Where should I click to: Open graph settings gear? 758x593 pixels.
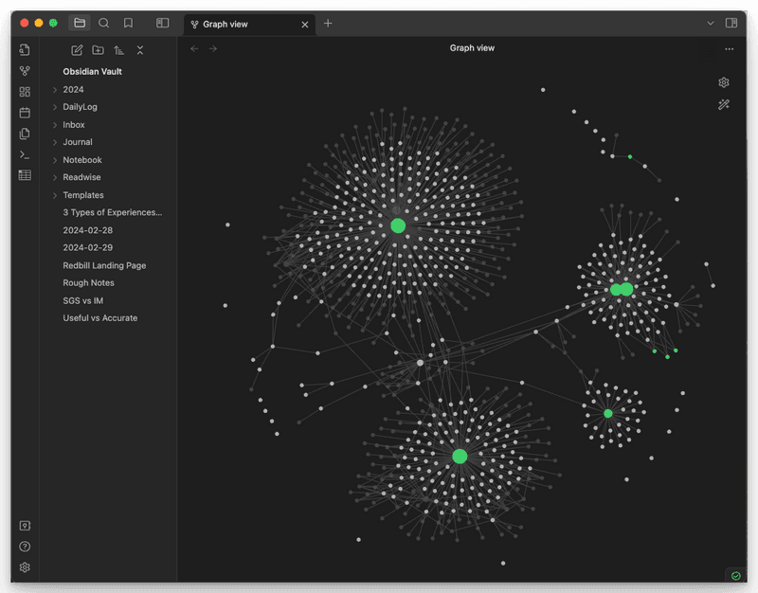click(724, 83)
